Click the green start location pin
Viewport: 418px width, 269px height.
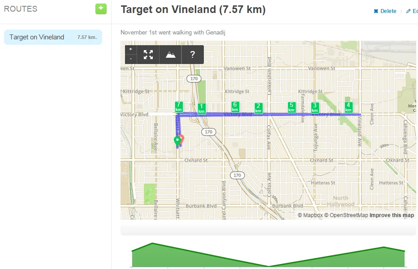click(x=177, y=141)
